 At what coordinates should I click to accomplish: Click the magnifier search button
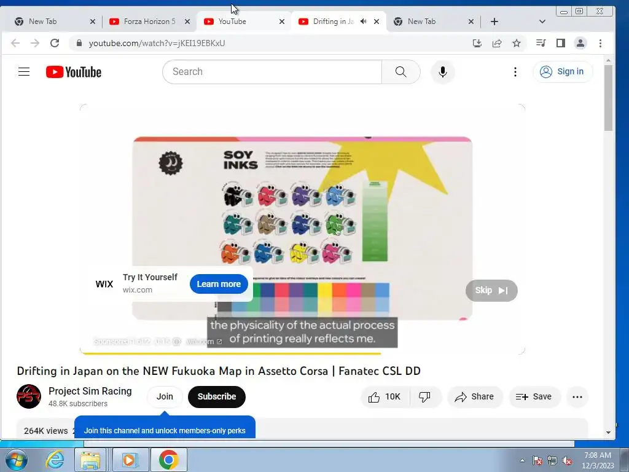(400, 72)
